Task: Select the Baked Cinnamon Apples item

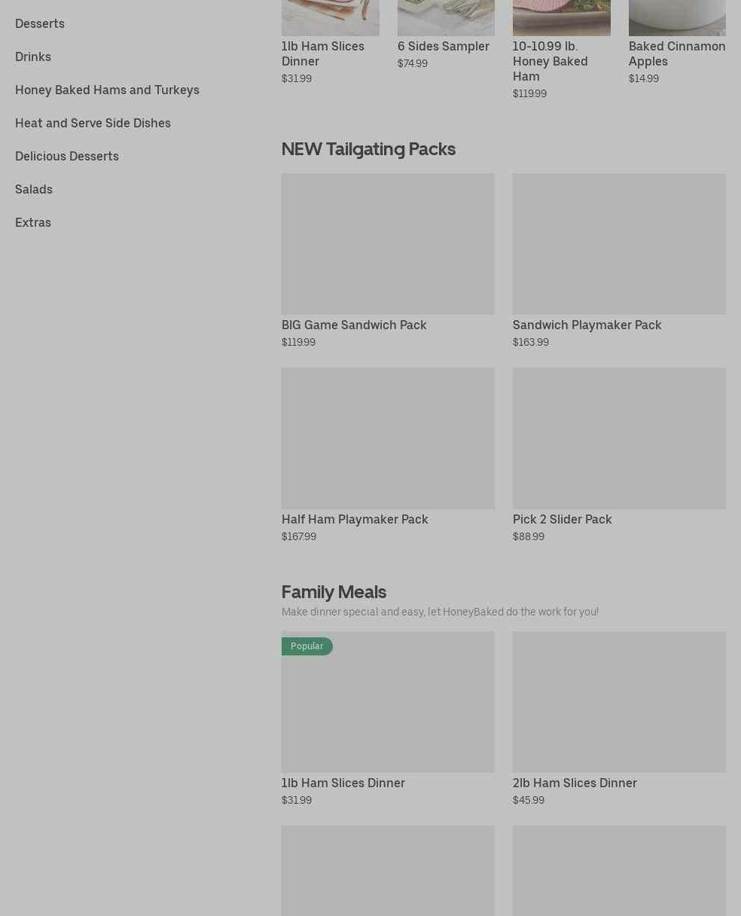Action: pyautogui.click(x=677, y=53)
